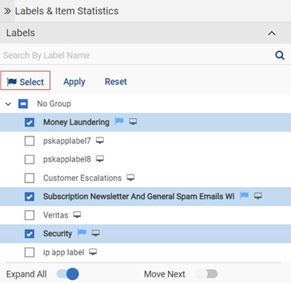Uncheck the Security checkbox
This screenshot has width=291, height=283.
(29, 234)
